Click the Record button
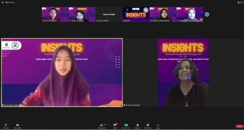This screenshot has width=244, height=130. point(137,126)
